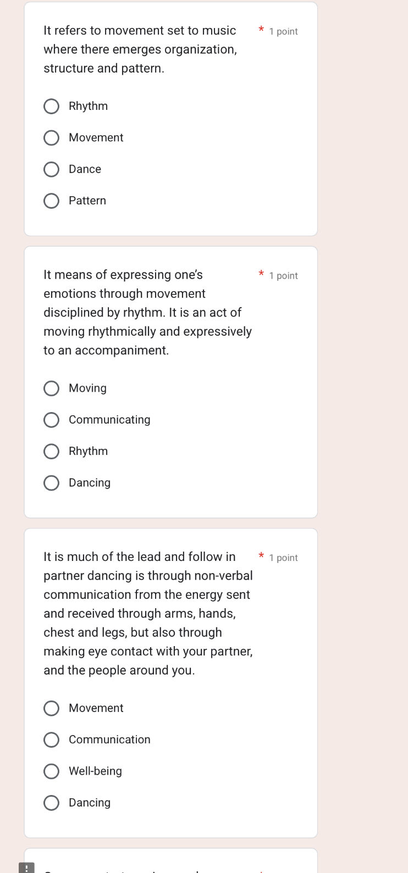Click the third question card about non-verbal communication

click(170, 681)
